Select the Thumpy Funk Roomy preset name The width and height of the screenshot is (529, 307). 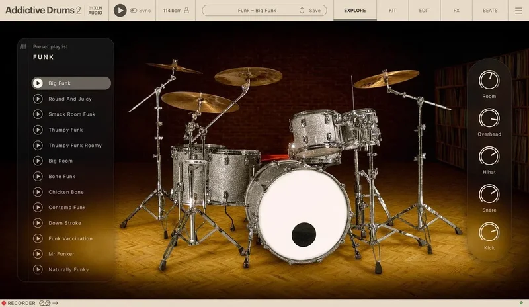coord(75,146)
